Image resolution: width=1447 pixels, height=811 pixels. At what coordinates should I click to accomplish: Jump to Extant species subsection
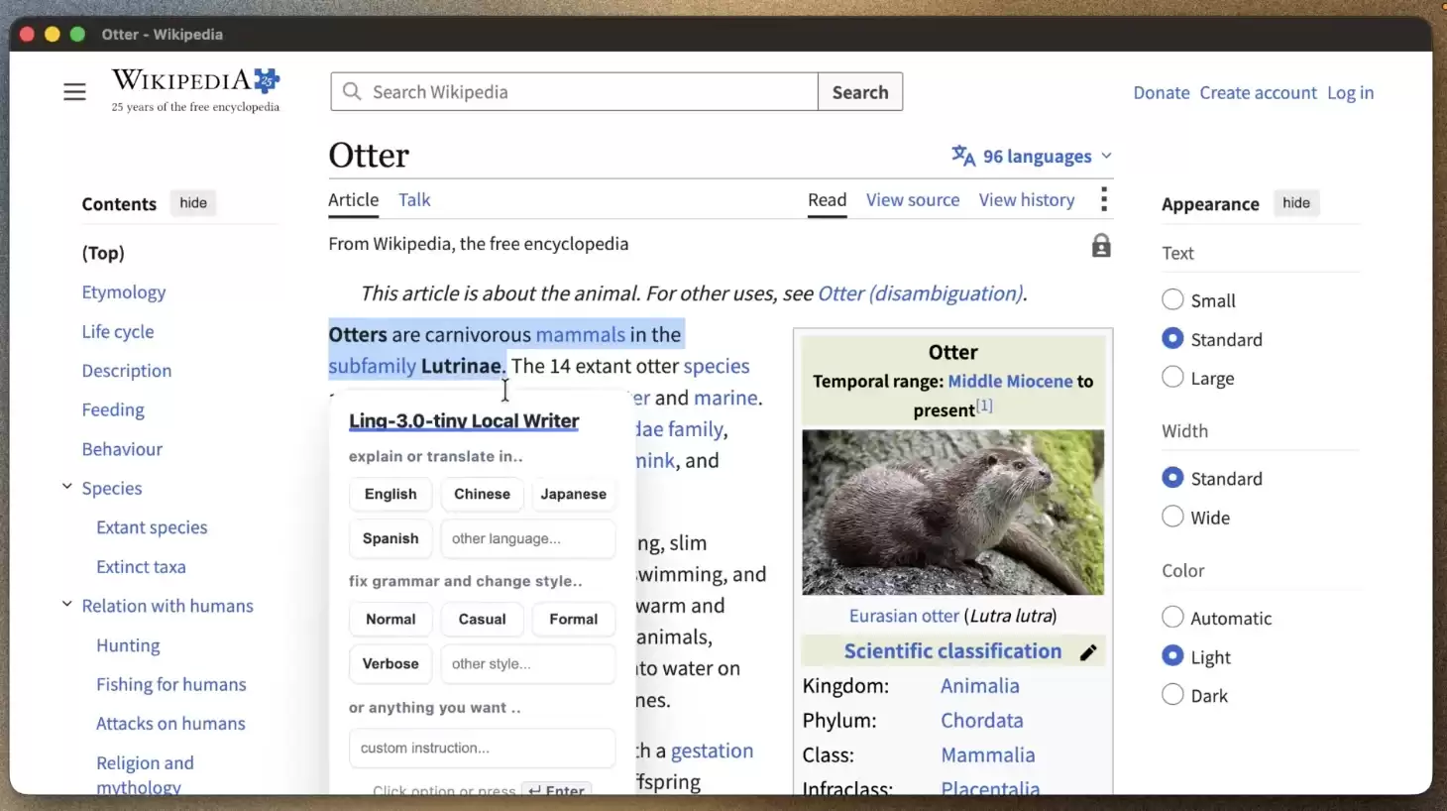[x=152, y=526]
